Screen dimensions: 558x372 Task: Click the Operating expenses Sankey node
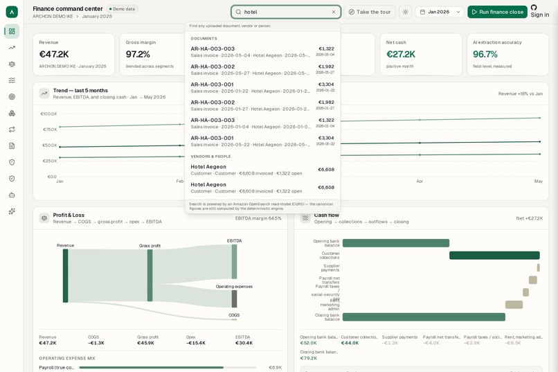[x=234, y=299]
